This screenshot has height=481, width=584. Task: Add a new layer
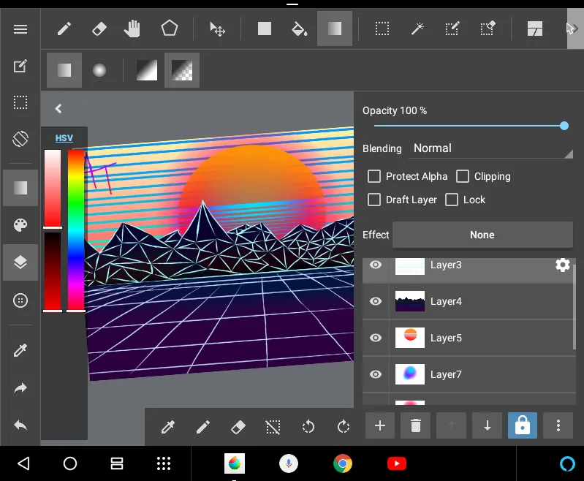coord(380,425)
